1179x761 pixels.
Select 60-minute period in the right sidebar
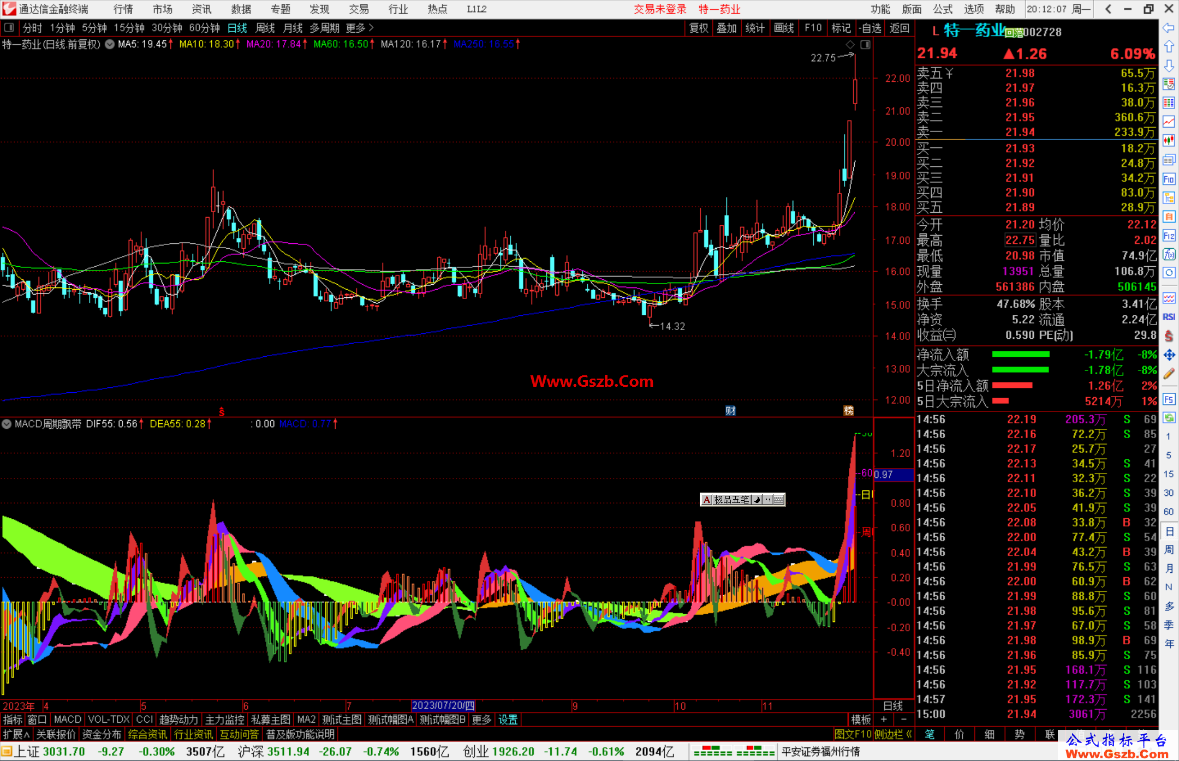click(1169, 512)
